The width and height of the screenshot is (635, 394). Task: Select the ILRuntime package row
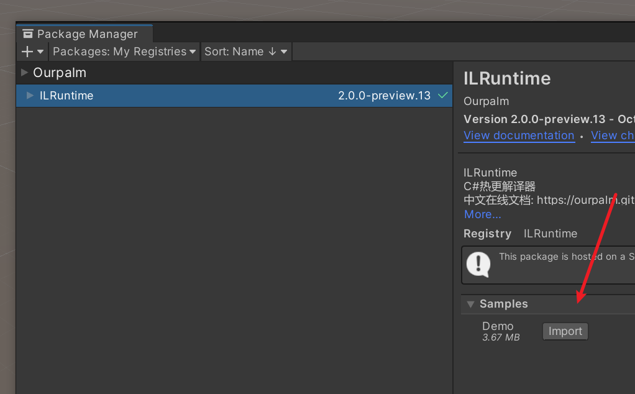[x=234, y=96]
